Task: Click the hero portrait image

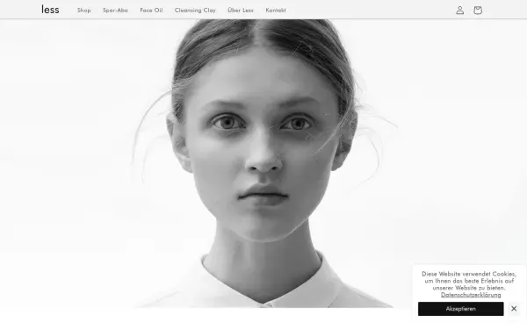Action: point(263,163)
